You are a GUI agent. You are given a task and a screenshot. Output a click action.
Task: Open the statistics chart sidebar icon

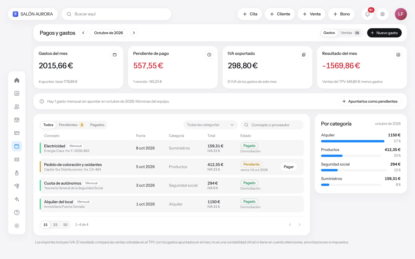click(x=17, y=93)
